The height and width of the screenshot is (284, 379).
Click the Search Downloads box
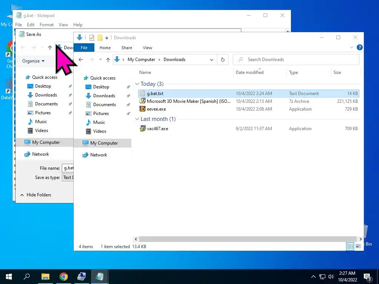pos(296,60)
